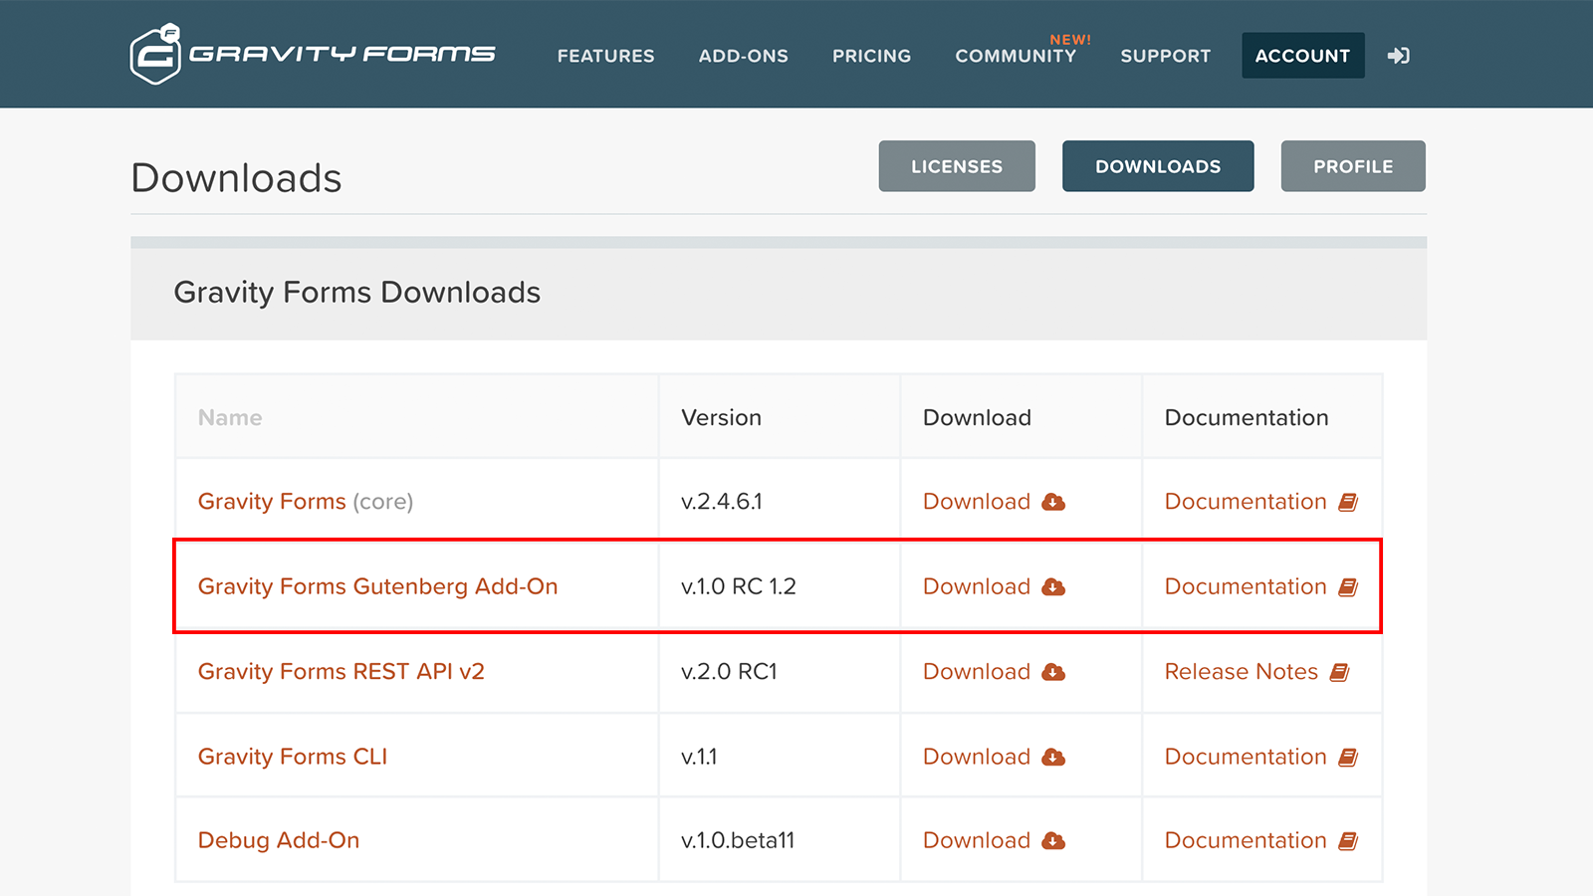This screenshot has height=896, width=1593.
Task: Switch to the Licenses tab
Action: (957, 166)
